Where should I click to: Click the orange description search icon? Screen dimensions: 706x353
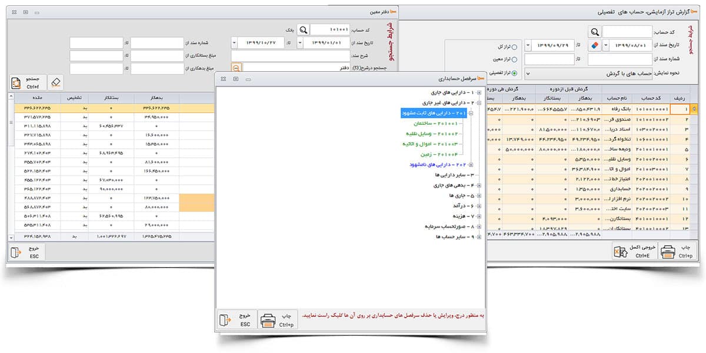(x=236, y=68)
